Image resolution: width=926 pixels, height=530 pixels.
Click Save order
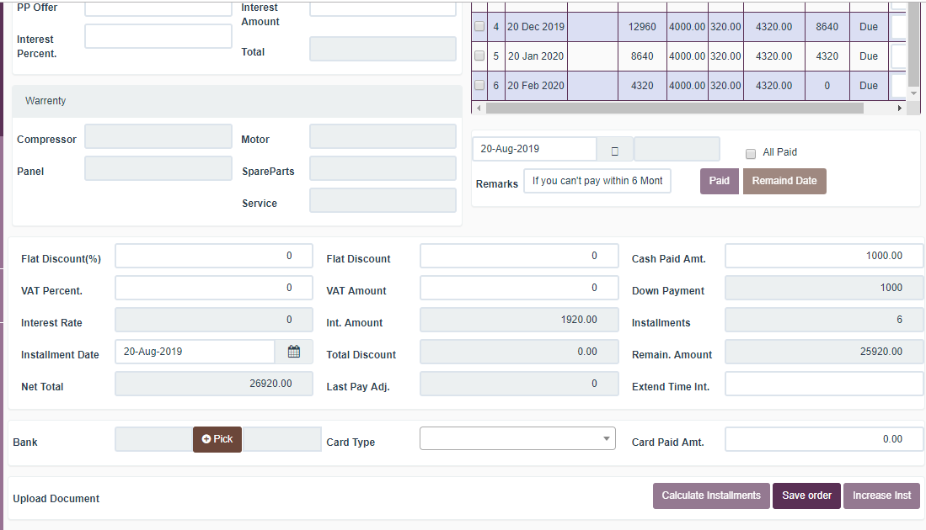(806, 496)
